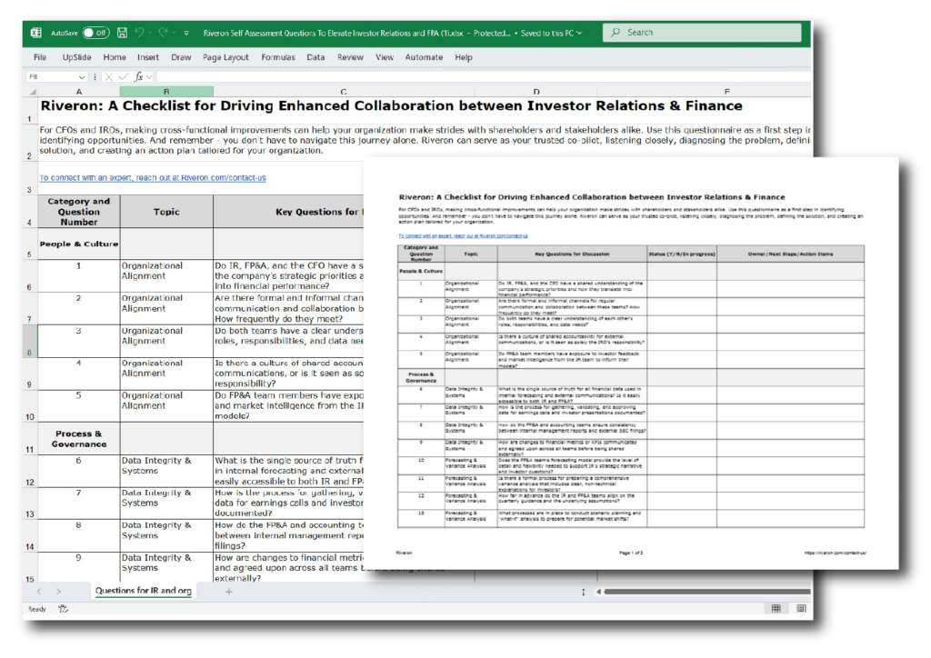This screenshot has height=658, width=931.
Task: Click the Redo arrow icon
Action: pyautogui.click(x=164, y=33)
